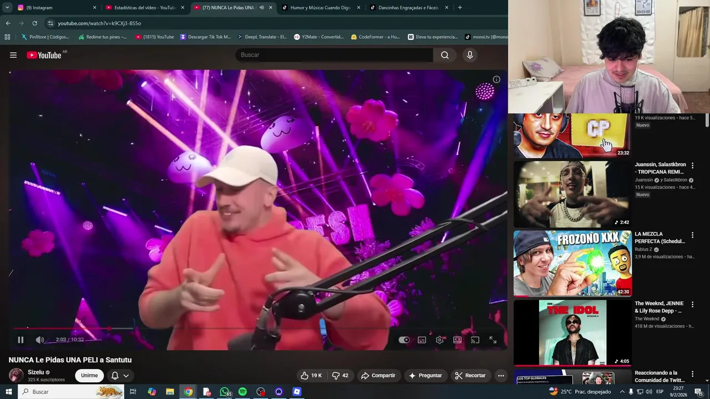Open Descargar Tik Tok bookmark
Screen dimensions: 710x399
[206, 37]
